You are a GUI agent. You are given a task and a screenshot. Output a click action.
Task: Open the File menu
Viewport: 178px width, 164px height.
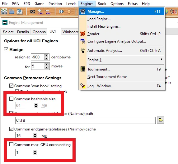tap(5, 4)
